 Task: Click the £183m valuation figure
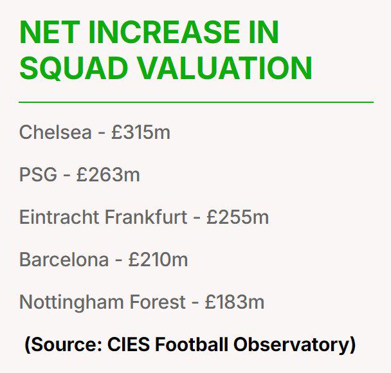[233, 302]
